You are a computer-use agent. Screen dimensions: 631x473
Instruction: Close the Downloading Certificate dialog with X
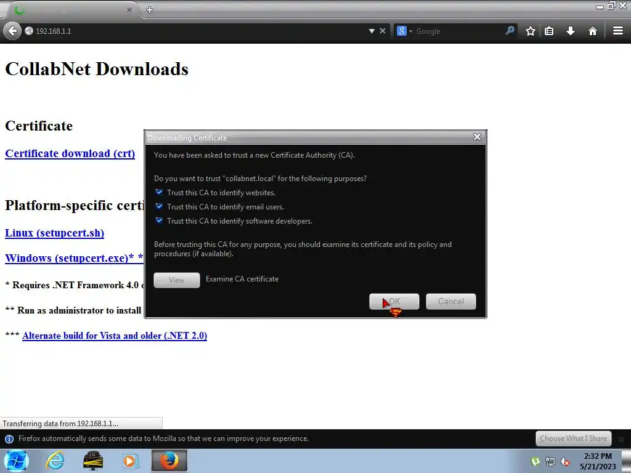tap(478, 137)
